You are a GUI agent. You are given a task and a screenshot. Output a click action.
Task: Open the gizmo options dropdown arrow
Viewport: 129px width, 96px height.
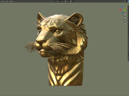127,1
